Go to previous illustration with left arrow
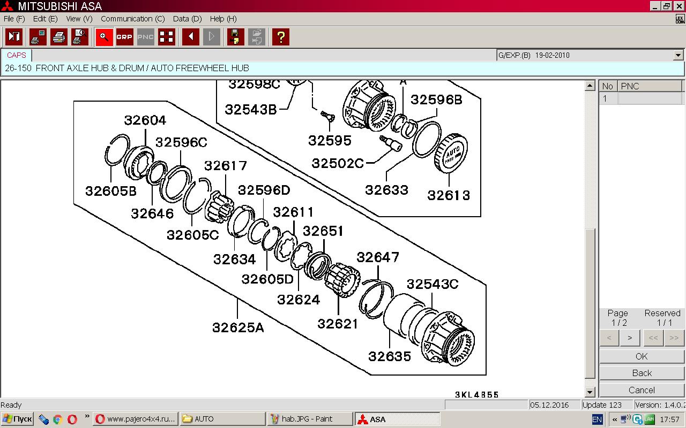Image resolution: width=686 pixels, height=428 pixels. tap(191, 37)
